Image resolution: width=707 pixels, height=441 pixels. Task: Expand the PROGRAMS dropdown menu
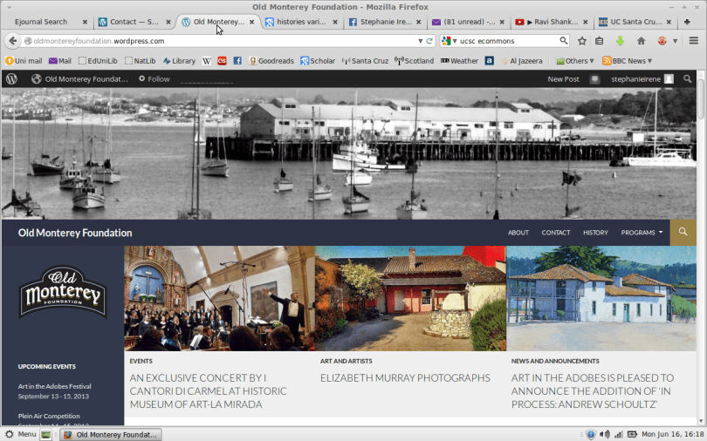642,233
